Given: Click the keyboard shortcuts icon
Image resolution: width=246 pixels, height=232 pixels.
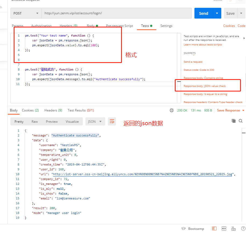Looking at the screenshot, I should [233, 229].
